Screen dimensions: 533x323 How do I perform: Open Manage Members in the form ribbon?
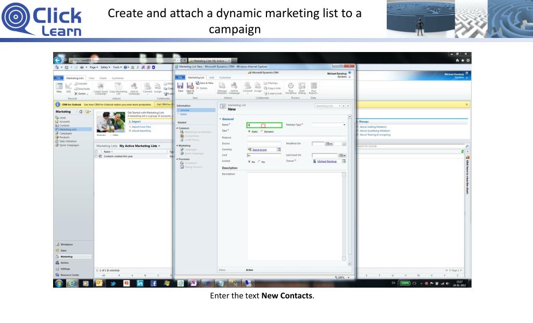(222, 88)
